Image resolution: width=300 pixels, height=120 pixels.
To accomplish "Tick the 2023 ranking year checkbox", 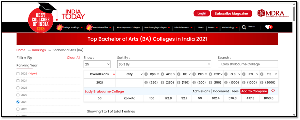I will click(18, 88).
